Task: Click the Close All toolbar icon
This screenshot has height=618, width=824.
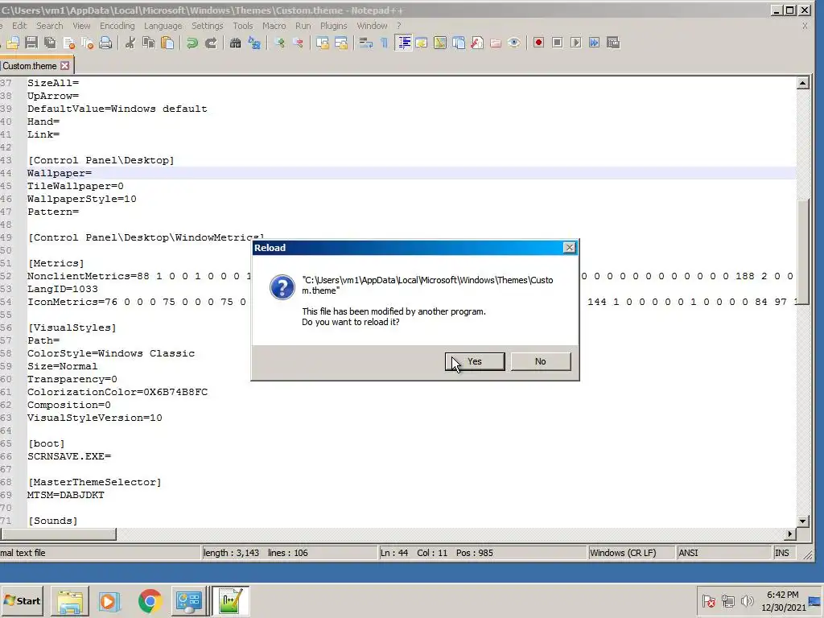Action: coord(87,43)
